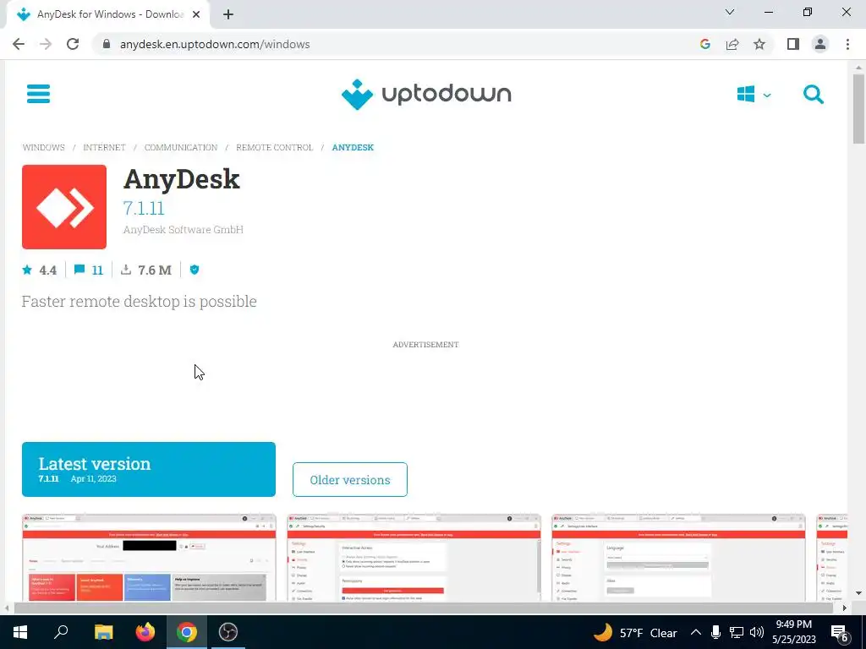Click the Latest version download button

click(x=149, y=469)
